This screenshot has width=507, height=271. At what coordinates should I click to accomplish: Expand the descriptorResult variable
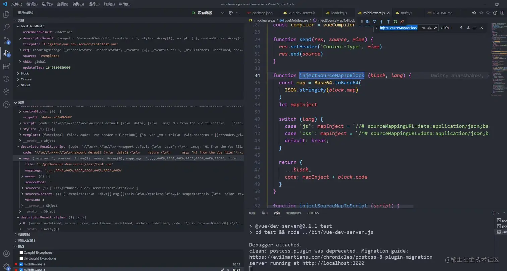pyautogui.click(x=20, y=38)
